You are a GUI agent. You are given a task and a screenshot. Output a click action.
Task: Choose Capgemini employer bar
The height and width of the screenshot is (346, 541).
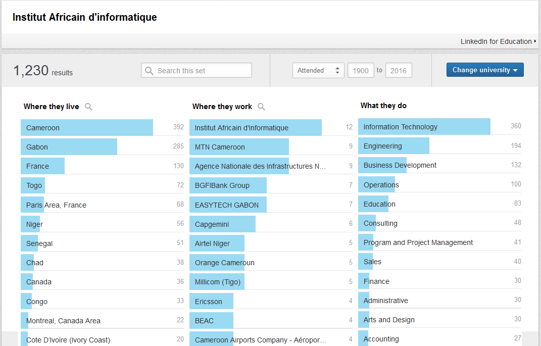pos(271,224)
